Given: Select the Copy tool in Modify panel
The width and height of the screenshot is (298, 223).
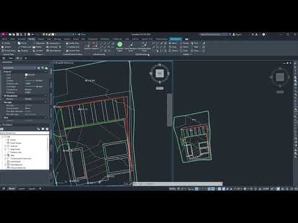Looking at the screenshot, I should click(x=173, y=47).
